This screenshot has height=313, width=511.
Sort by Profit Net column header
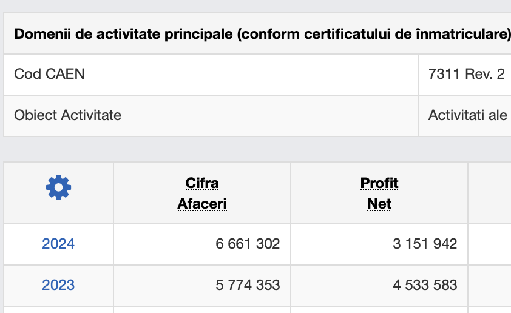(x=379, y=194)
